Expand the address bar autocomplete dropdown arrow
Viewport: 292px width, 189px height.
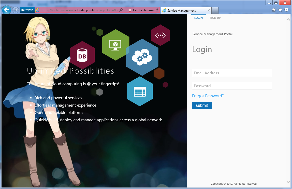pos(125,10)
